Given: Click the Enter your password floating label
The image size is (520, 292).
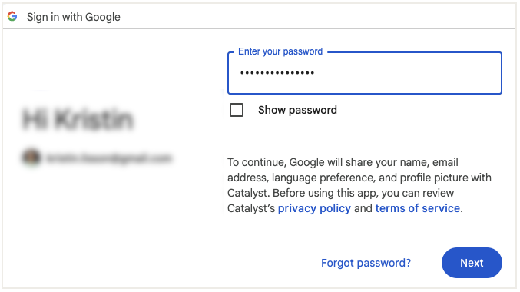Looking at the screenshot, I should (280, 51).
